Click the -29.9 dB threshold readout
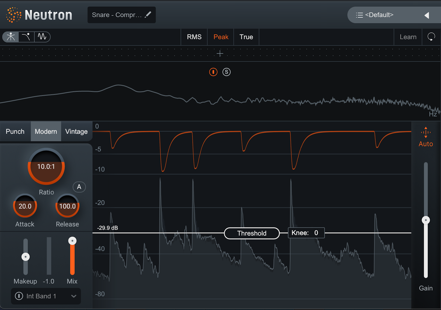Viewport: 441px width, 310px height. click(x=107, y=228)
